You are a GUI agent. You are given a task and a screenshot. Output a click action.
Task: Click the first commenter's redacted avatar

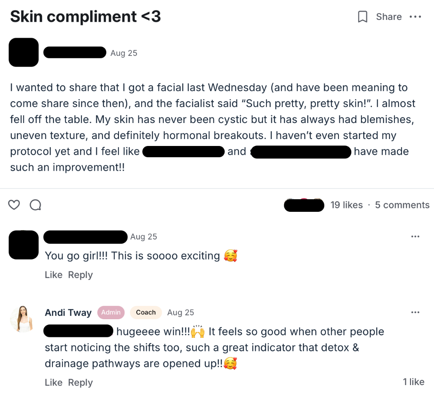(x=23, y=245)
